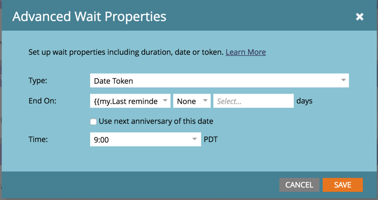
Task: Click the 'Time:' field label
Action: pyautogui.click(x=38, y=139)
